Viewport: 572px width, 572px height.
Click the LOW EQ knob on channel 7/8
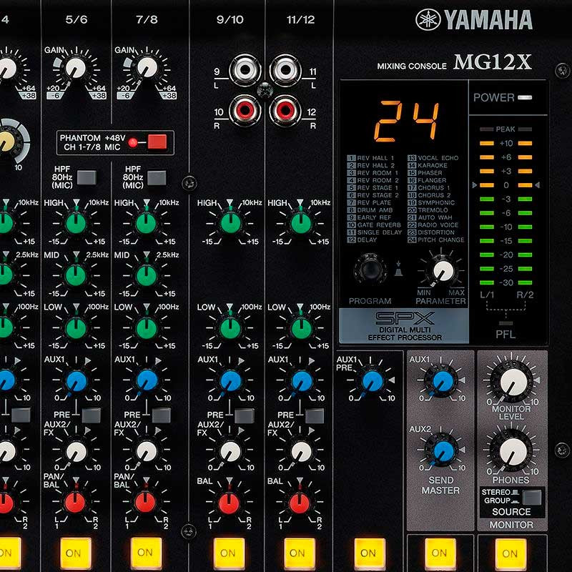(x=147, y=327)
